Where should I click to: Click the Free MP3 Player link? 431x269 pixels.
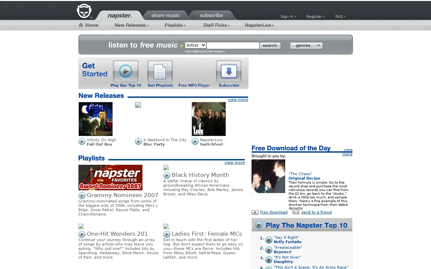[x=194, y=85]
